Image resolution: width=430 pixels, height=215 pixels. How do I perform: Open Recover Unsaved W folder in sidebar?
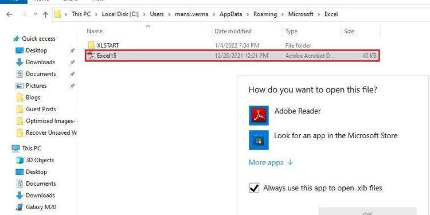pos(51,133)
